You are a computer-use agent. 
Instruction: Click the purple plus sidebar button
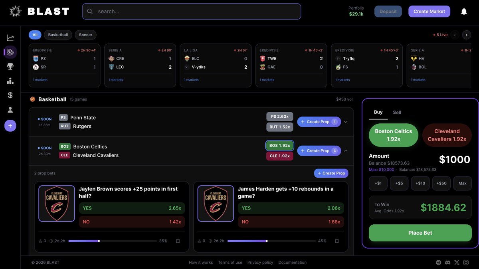(10, 126)
